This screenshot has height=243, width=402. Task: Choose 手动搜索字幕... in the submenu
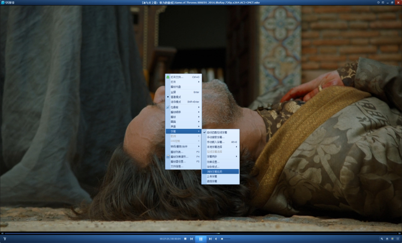(x=221, y=137)
